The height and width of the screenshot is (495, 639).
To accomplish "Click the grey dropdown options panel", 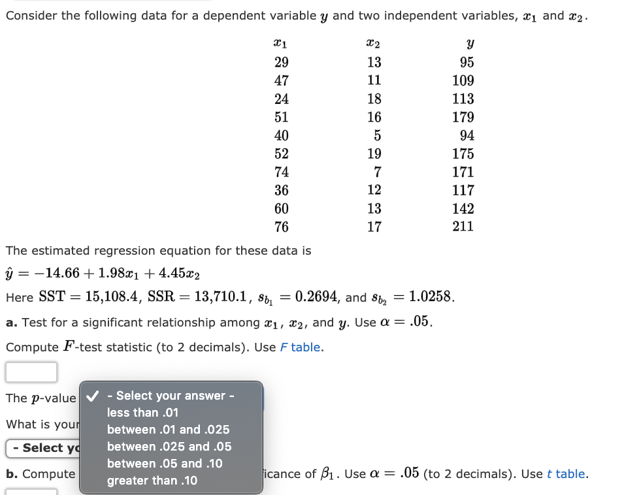I will click(x=170, y=438).
